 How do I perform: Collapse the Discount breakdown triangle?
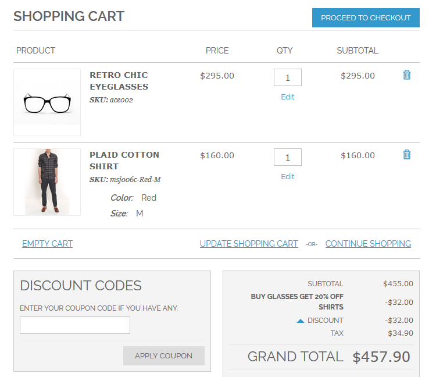301,321
